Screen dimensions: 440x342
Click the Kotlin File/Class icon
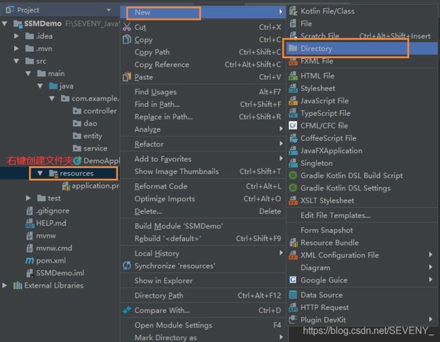[x=293, y=12]
